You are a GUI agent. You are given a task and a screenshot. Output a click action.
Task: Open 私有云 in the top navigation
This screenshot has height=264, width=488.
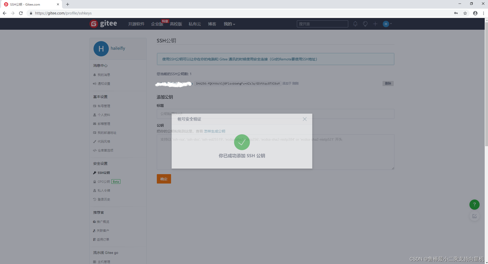tap(195, 24)
